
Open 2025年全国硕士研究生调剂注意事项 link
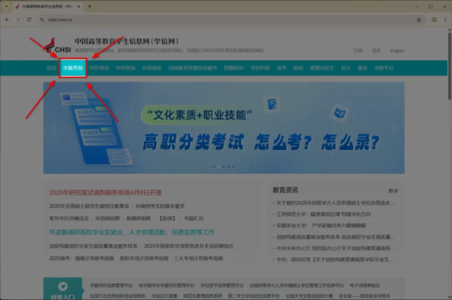(x=89, y=206)
